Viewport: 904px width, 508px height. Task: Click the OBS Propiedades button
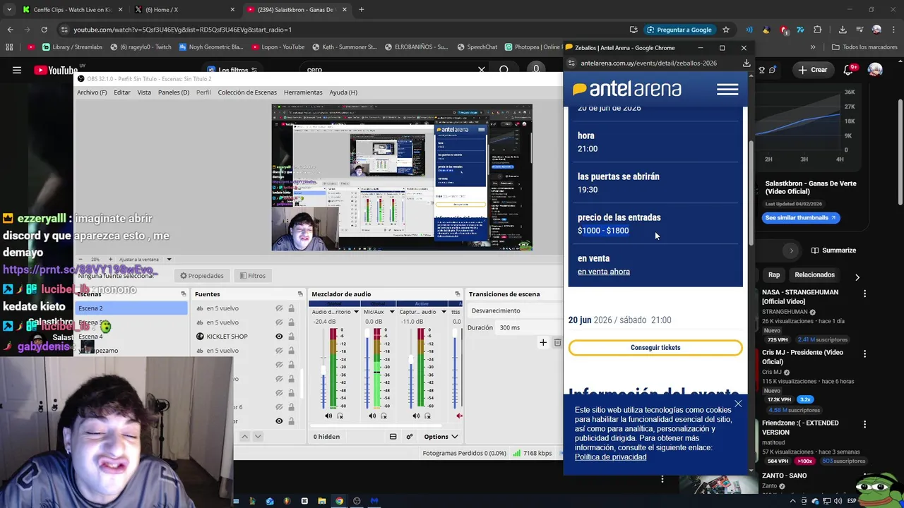pyautogui.click(x=202, y=276)
